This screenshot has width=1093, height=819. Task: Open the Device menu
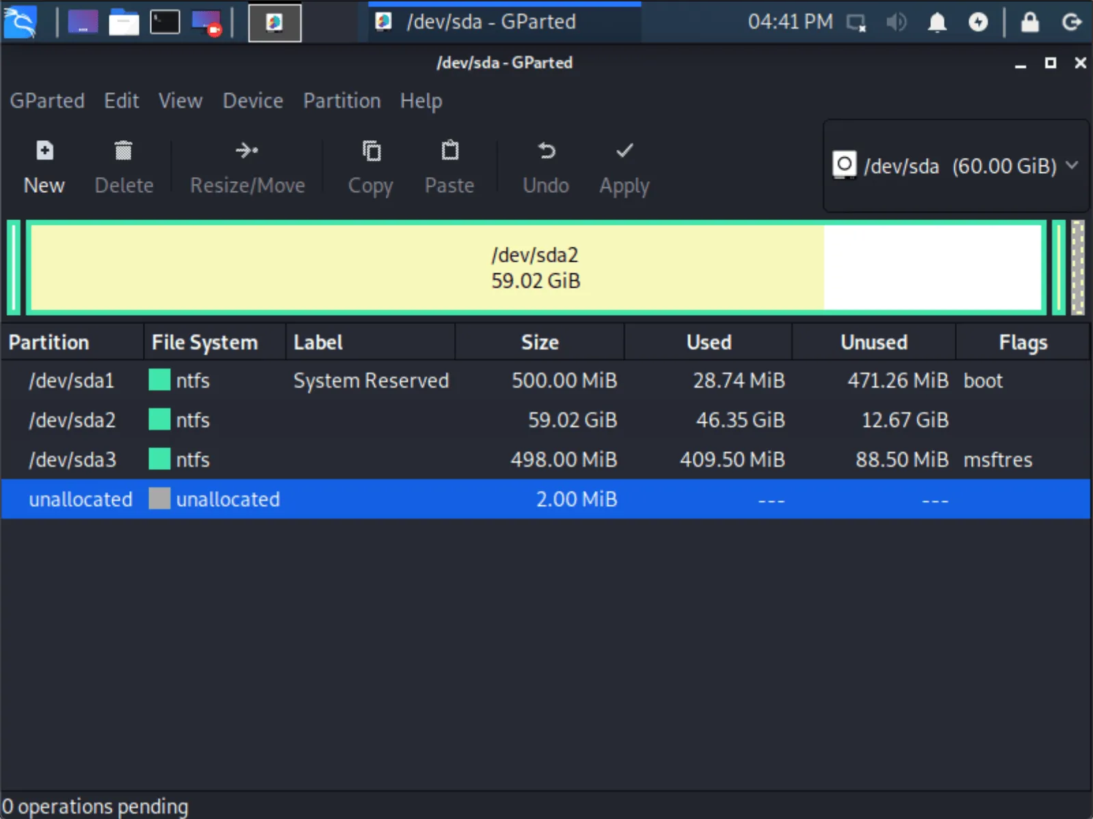[252, 101]
